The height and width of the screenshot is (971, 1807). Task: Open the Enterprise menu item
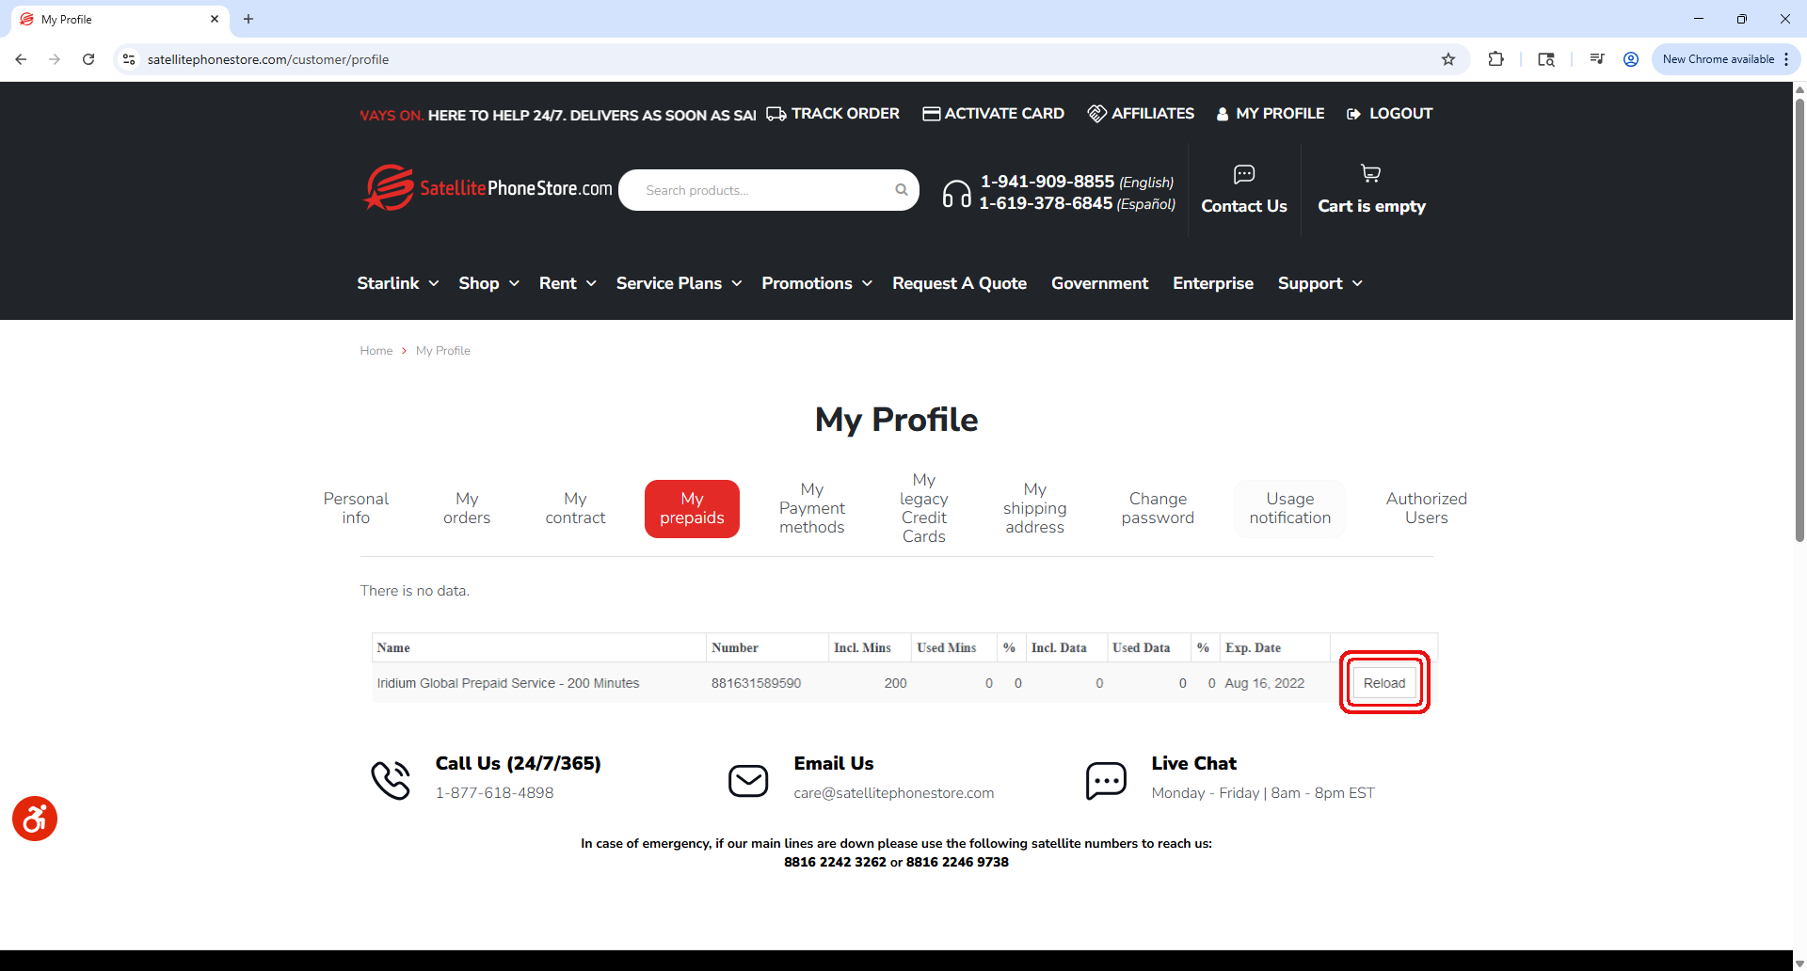1212,283
